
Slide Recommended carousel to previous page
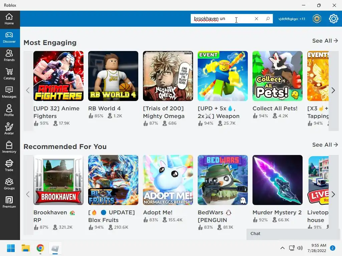click(28, 194)
